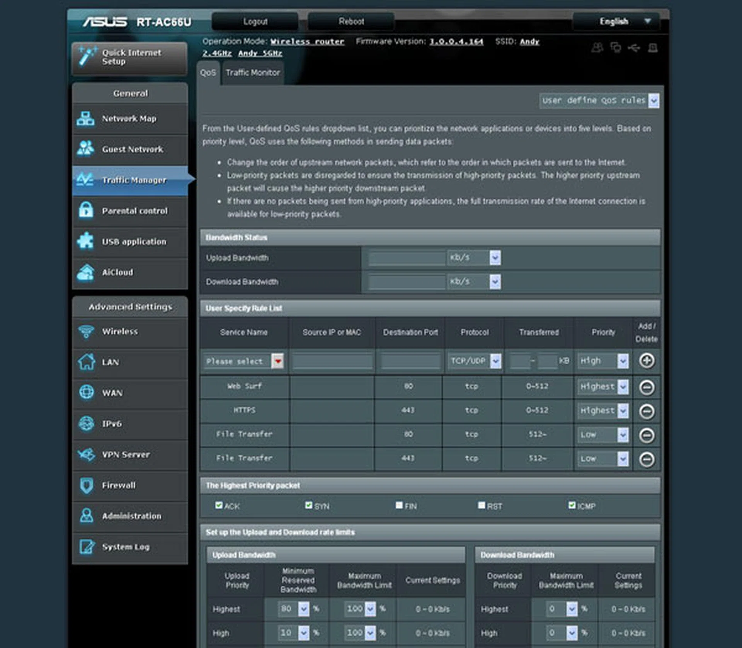Click the Guest Network people icon
The width and height of the screenshot is (742, 648).
[x=85, y=149]
